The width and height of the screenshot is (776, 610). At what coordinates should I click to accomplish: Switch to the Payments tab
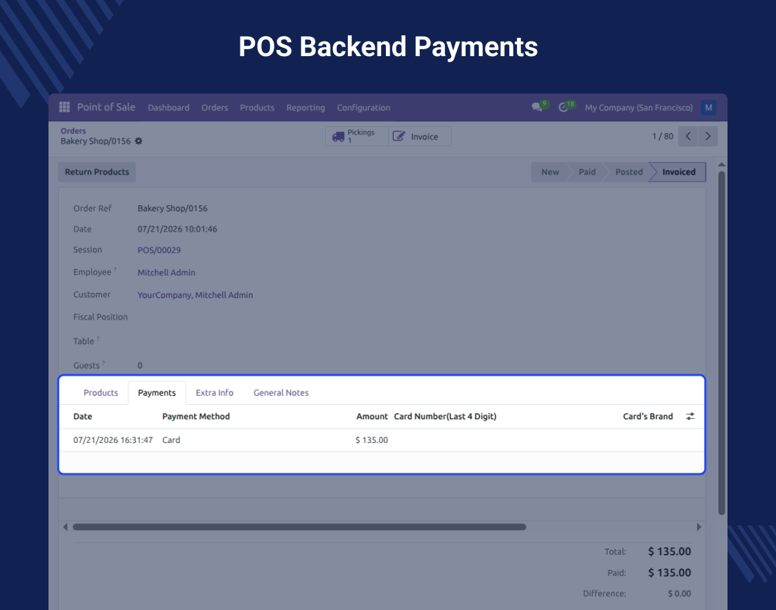157,392
